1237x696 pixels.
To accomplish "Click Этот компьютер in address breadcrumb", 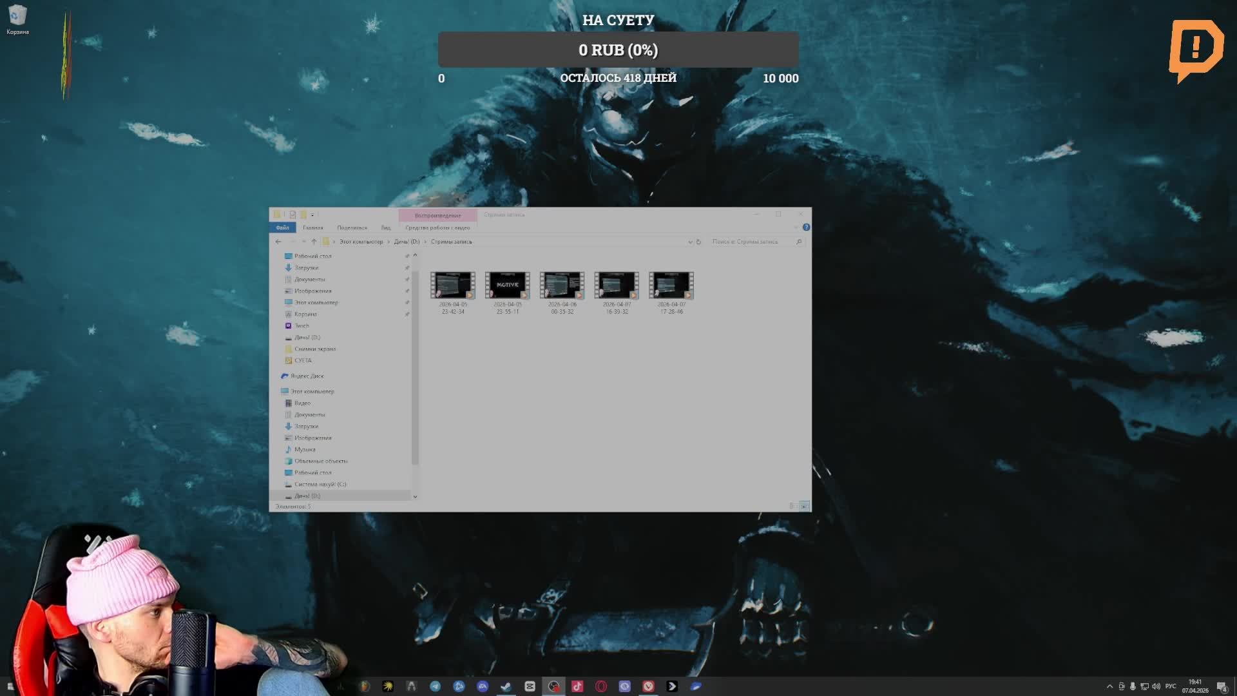I will tap(361, 242).
